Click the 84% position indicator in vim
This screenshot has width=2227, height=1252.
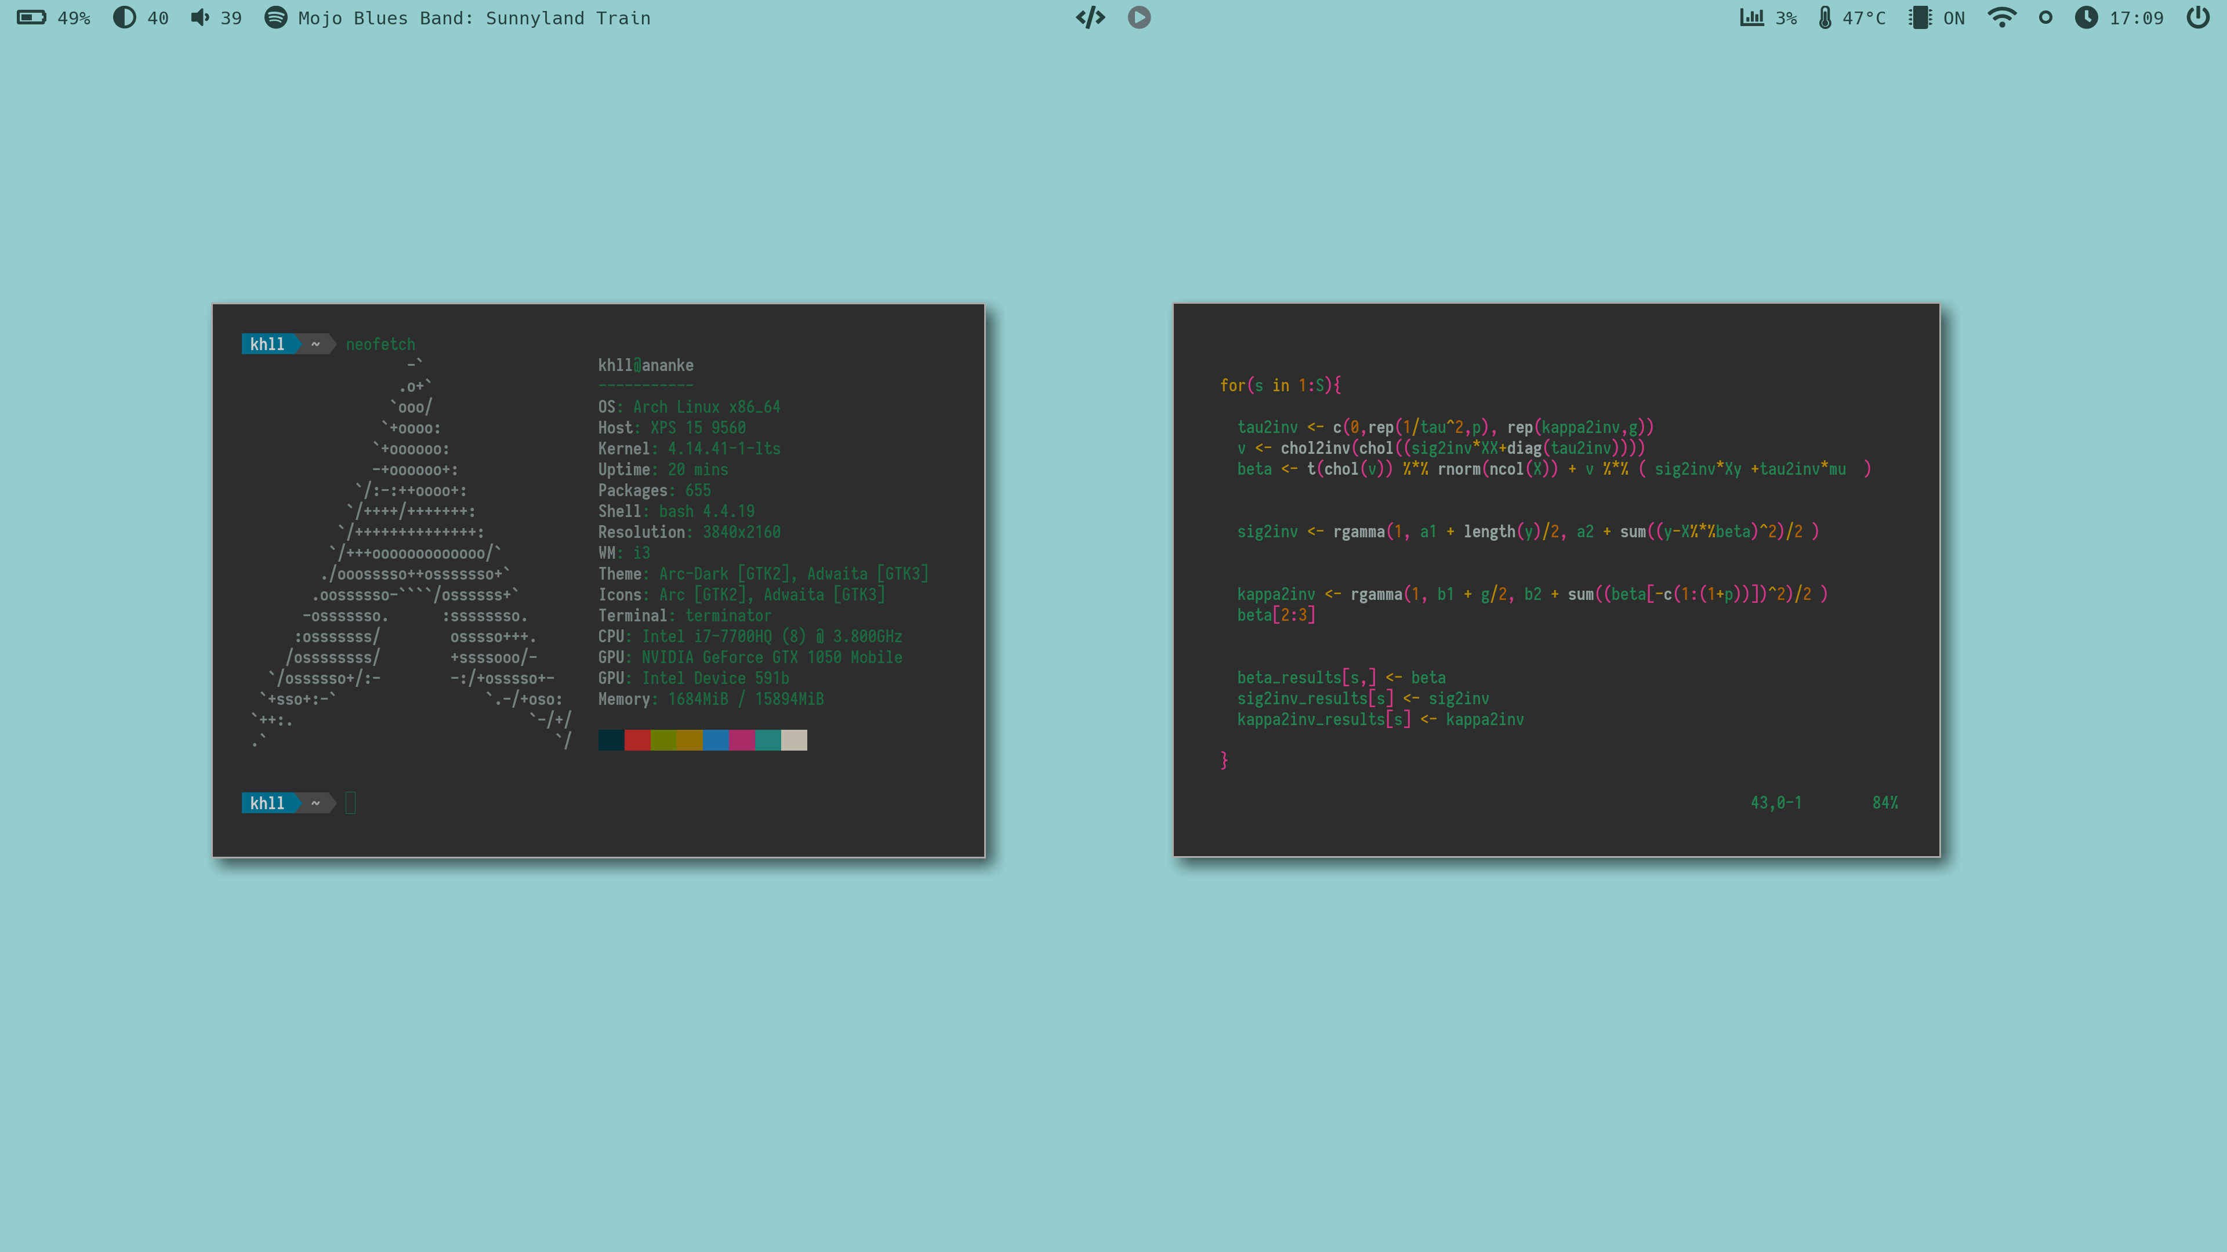(x=1885, y=803)
